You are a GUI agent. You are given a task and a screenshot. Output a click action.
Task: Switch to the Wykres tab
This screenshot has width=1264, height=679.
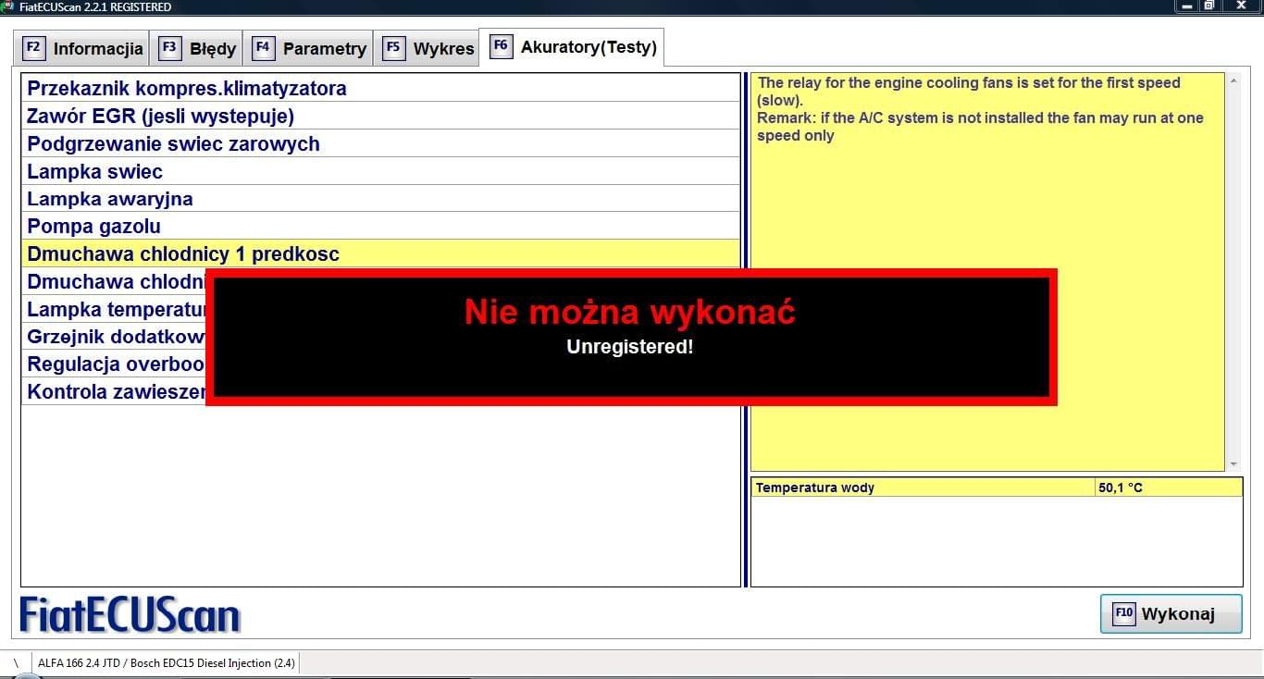427,48
